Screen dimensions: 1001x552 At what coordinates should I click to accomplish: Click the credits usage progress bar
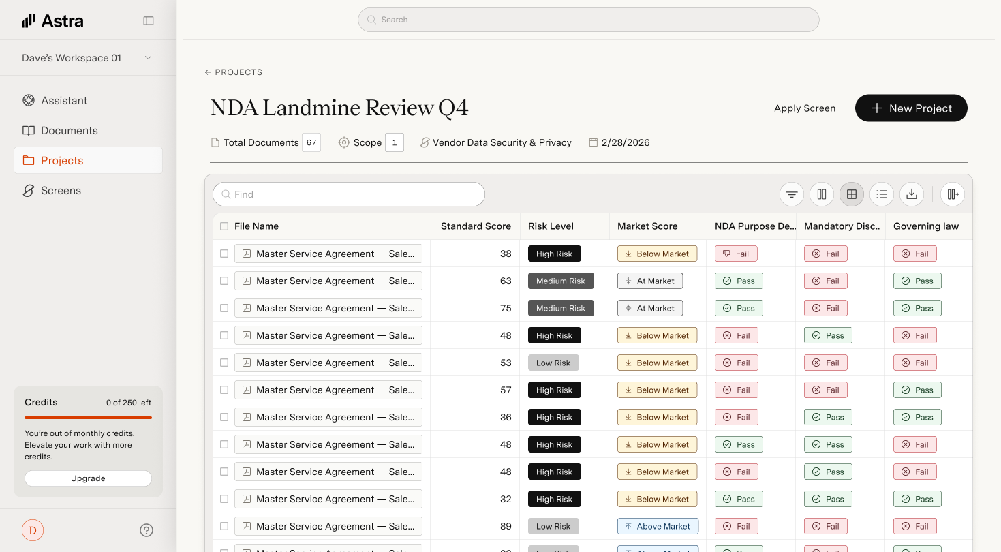pyautogui.click(x=88, y=418)
